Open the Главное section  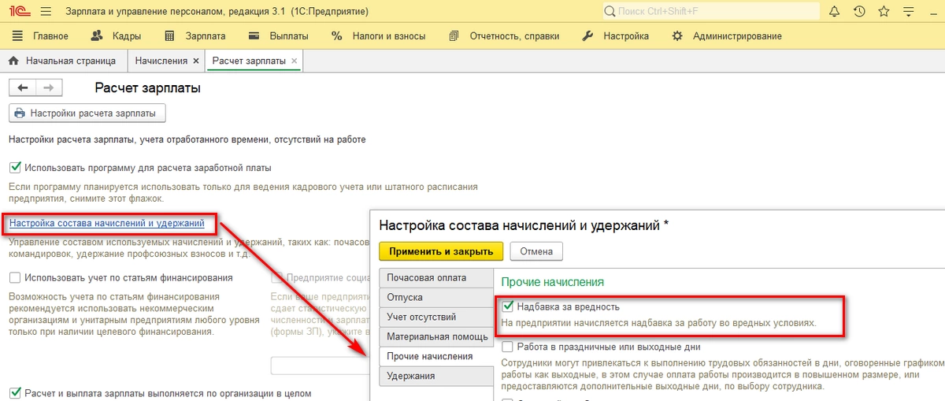pyautogui.click(x=42, y=36)
